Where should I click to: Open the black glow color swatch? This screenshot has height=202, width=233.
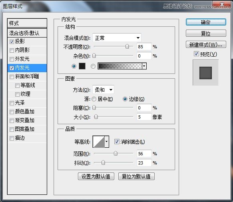click(82, 66)
